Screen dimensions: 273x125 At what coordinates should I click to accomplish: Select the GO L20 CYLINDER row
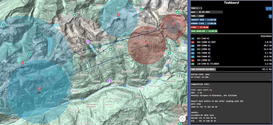231,64
